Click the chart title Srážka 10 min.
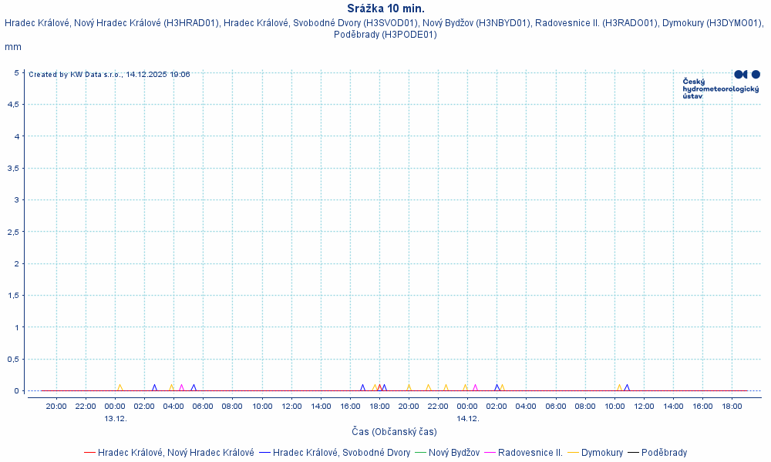This screenshot has width=771, height=462. [x=385, y=8]
